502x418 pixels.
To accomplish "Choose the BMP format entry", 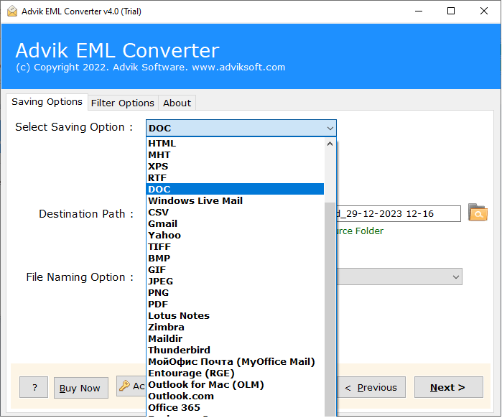I will pyautogui.click(x=235, y=259).
